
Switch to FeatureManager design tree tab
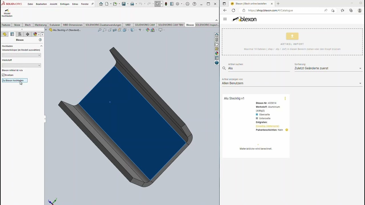click(x=5, y=34)
